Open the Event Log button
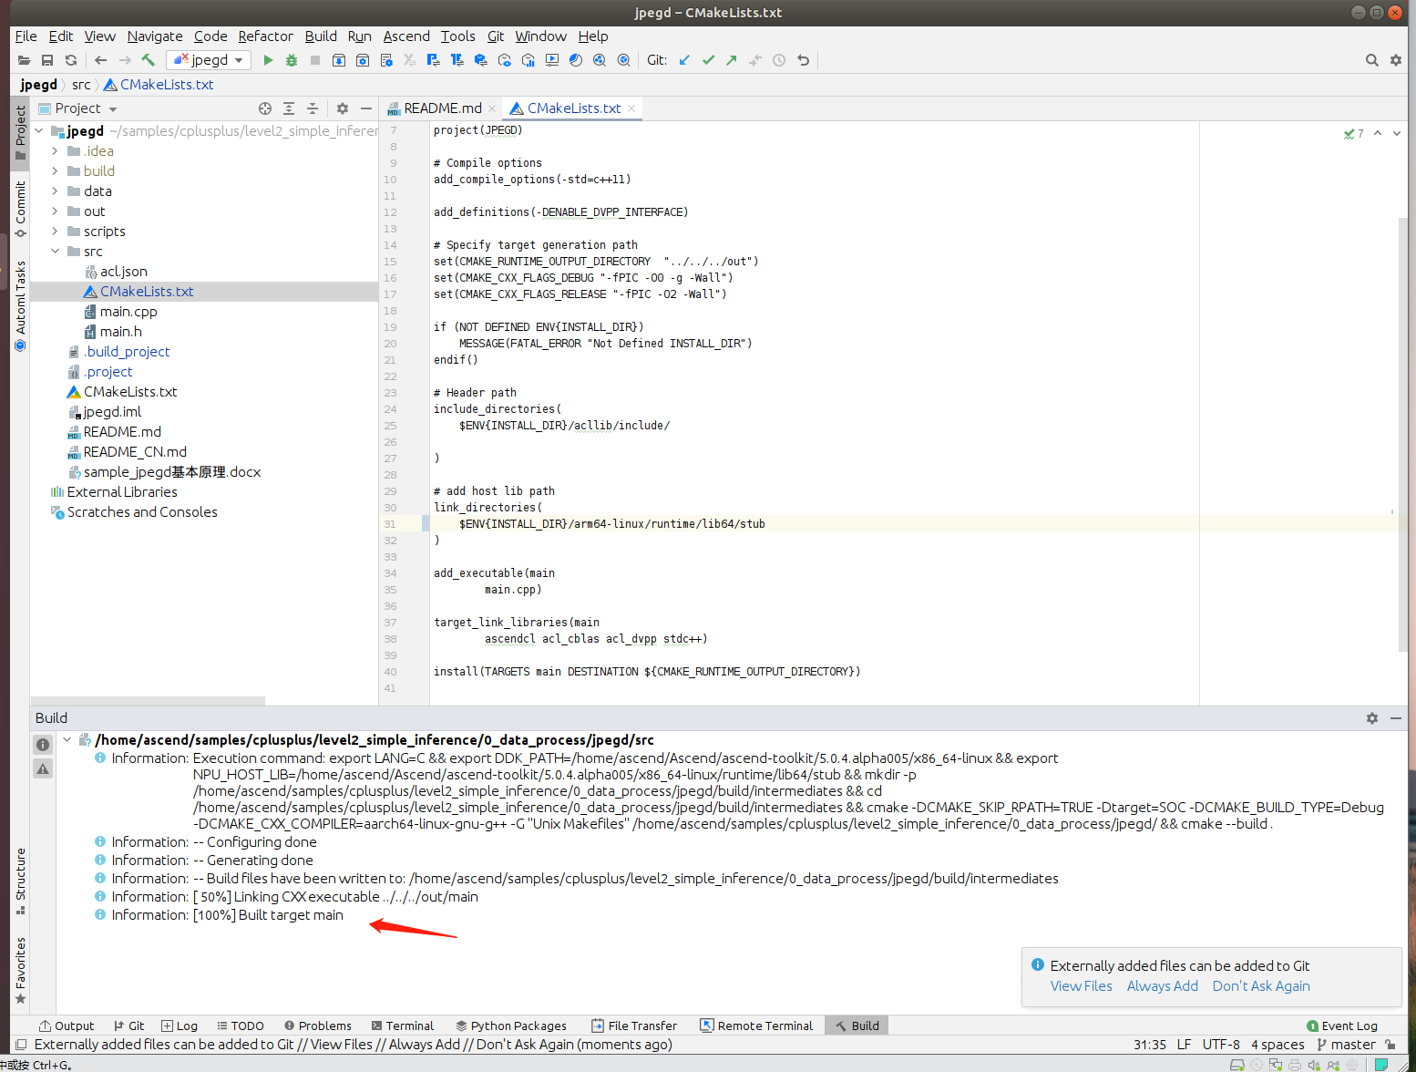 coord(1342,1026)
